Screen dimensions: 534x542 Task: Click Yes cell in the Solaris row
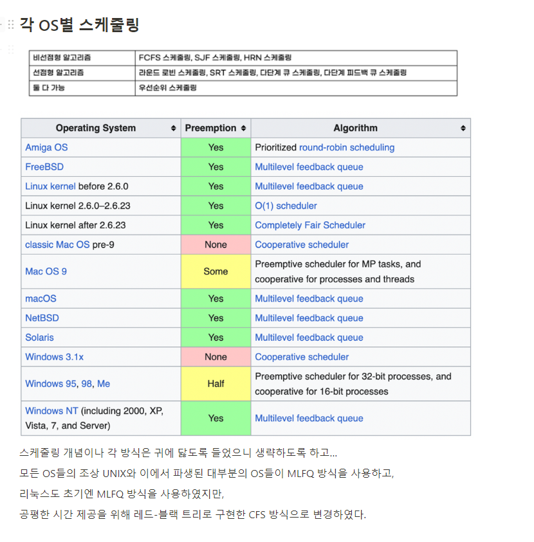click(x=216, y=338)
